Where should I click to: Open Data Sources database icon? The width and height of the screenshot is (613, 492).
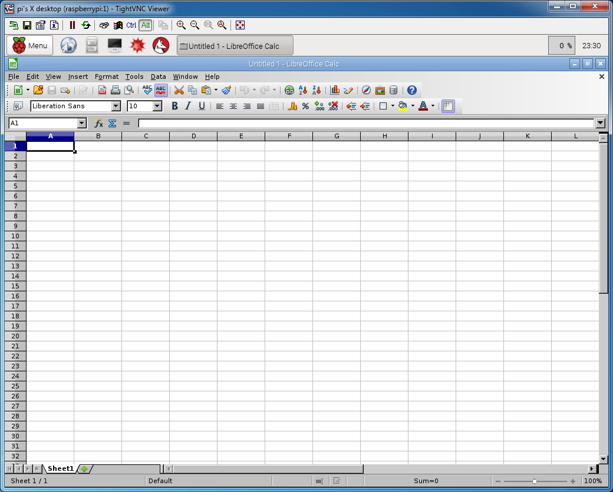pos(394,90)
